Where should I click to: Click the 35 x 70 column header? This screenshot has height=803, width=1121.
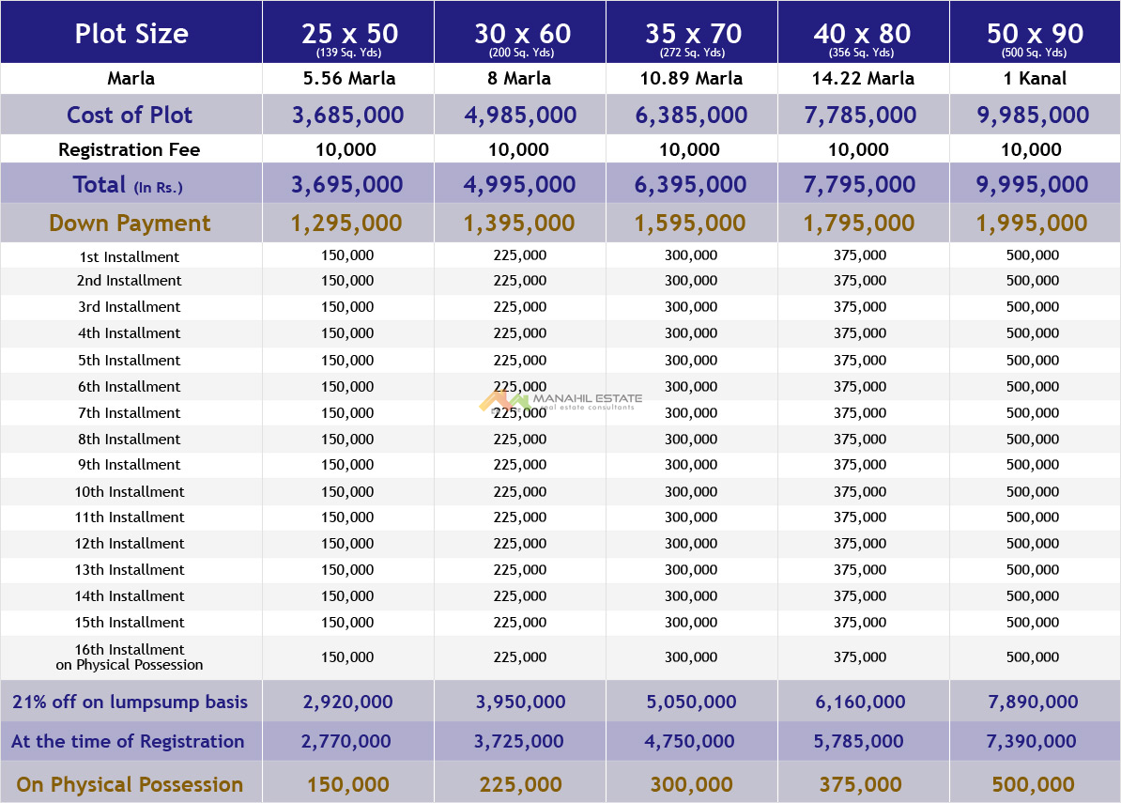693,35
